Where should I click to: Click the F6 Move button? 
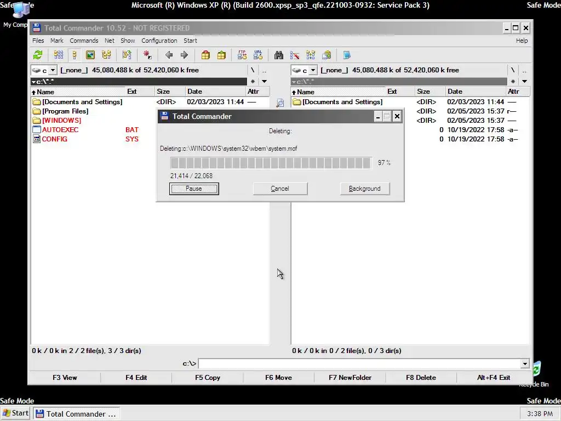tap(279, 377)
